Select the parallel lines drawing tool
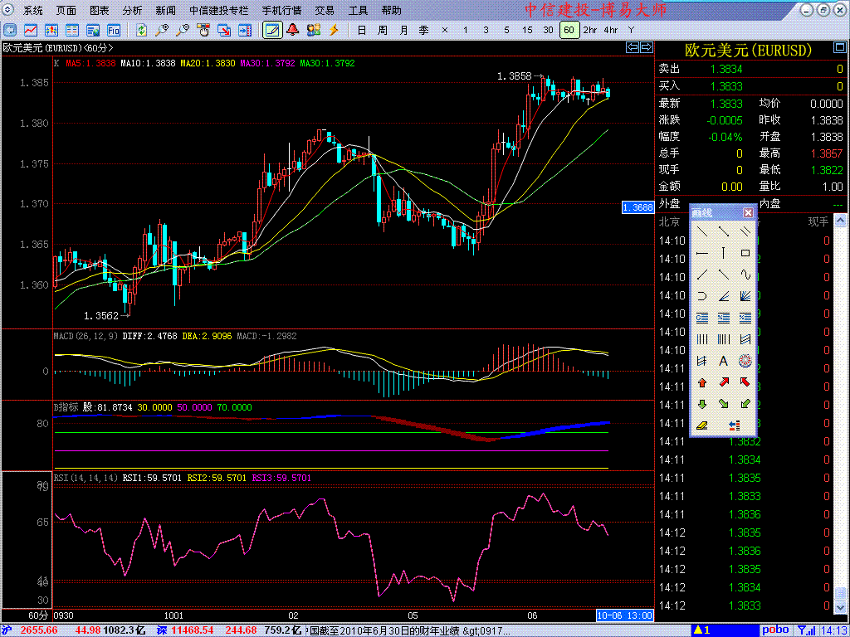 pyautogui.click(x=745, y=231)
